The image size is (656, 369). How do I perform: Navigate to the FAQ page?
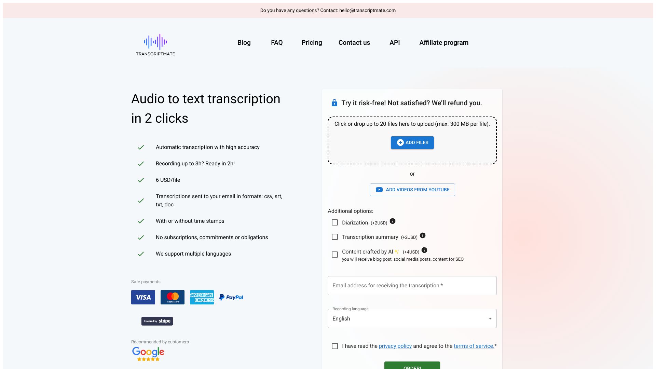click(x=277, y=42)
